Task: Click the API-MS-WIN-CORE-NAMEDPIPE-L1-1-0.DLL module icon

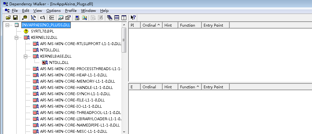Action: [36, 125]
